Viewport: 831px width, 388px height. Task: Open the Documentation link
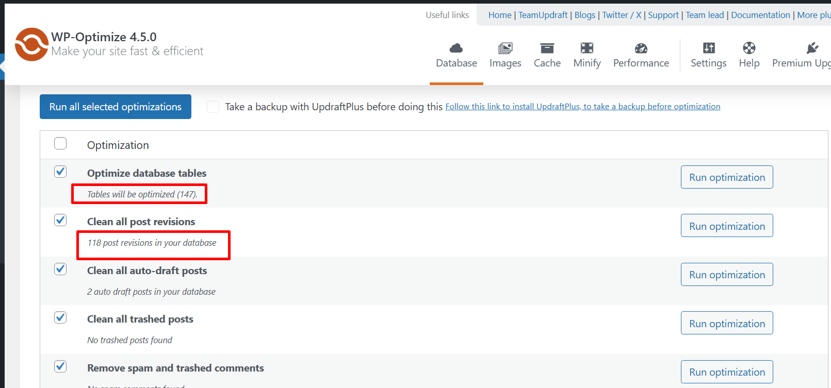coord(760,15)
